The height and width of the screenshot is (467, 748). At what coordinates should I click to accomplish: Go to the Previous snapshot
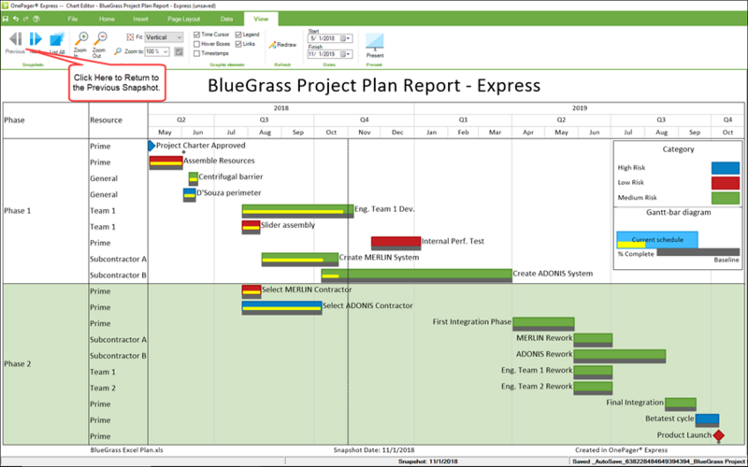tap(15, 39)
